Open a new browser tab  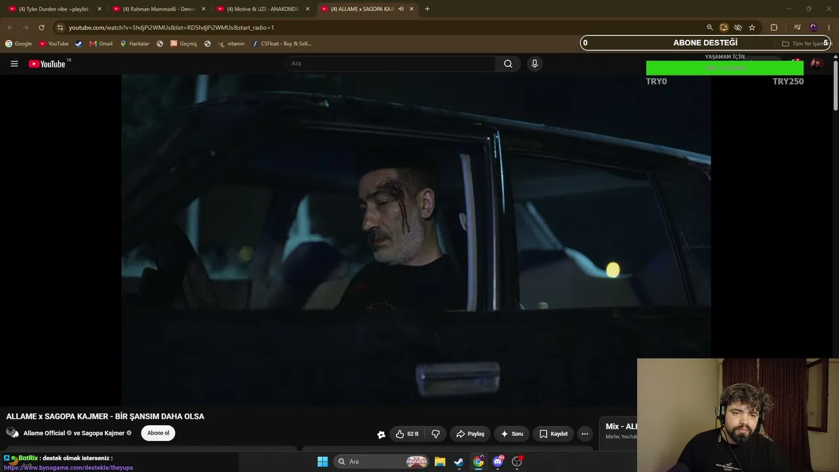coord(427,9)
